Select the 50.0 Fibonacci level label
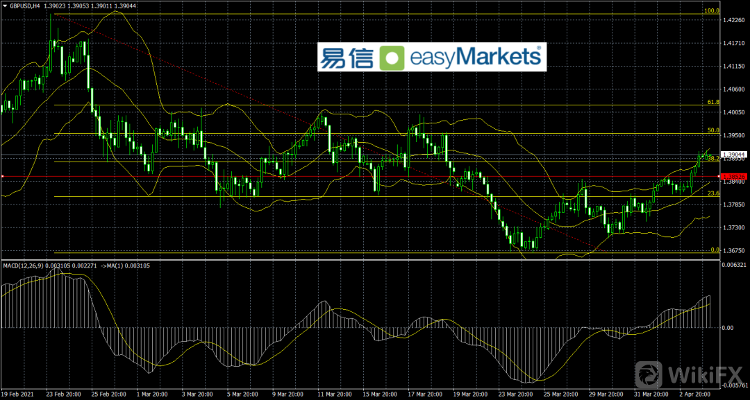The width and height of the screenshot is (750, 400). 712,130
